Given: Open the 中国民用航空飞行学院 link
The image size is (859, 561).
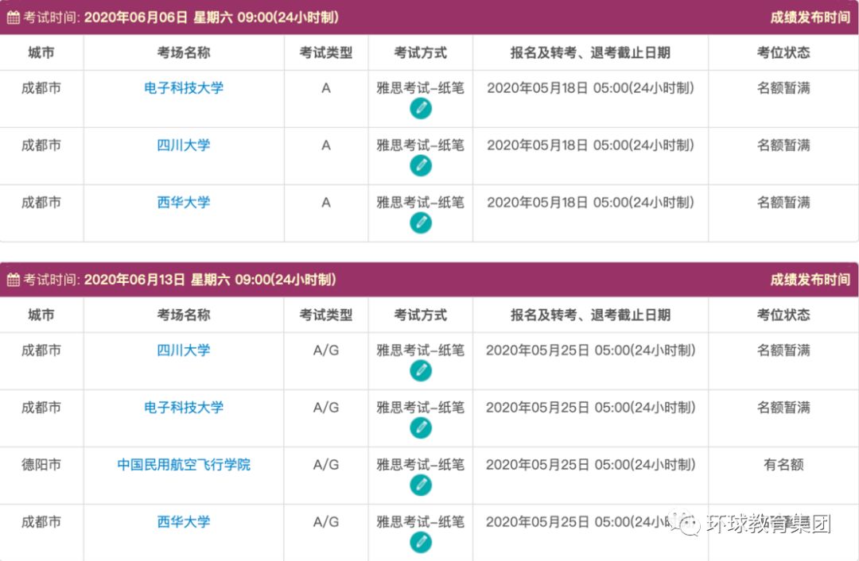Looking at the screenshot, I should click(184, 466).
